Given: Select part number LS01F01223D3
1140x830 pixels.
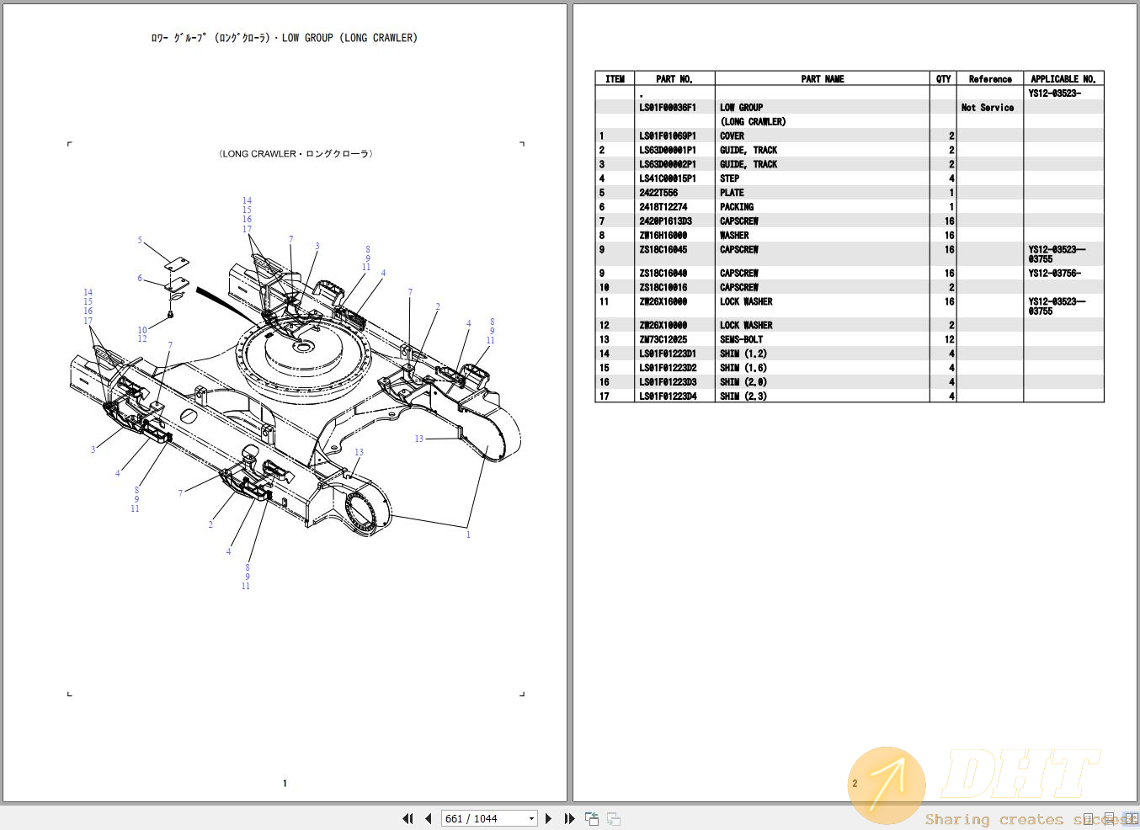Looking at the screenshot, I should coord(668,382).
